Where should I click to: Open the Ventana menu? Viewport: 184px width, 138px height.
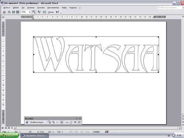(x=73, y=8)
